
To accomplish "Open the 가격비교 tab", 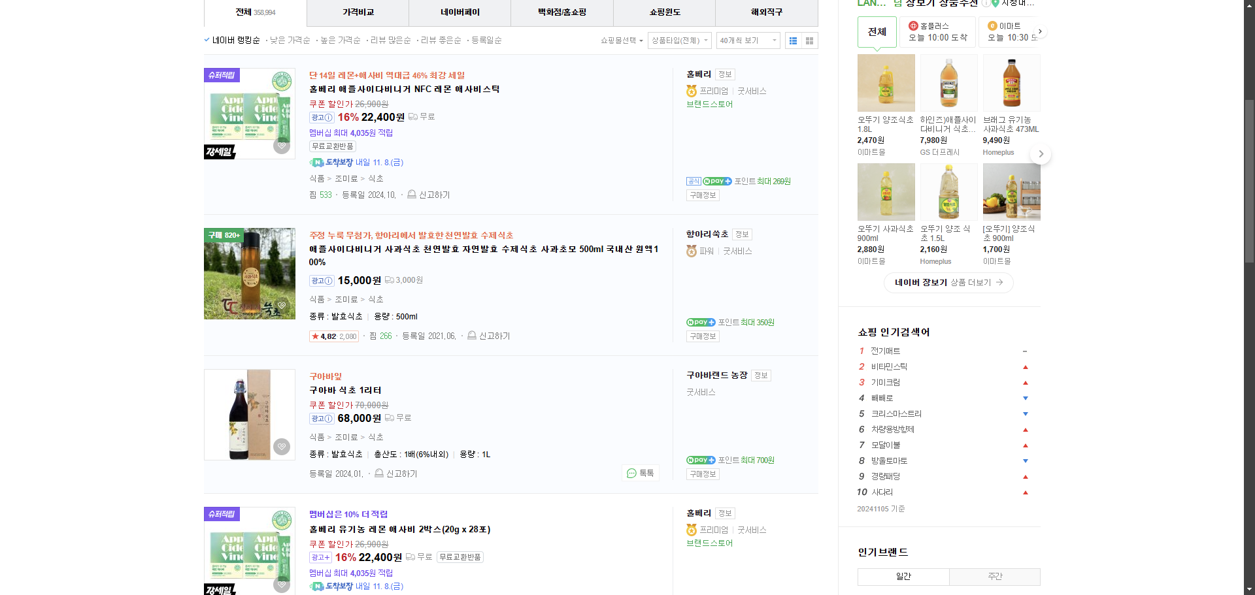I will [358, 12].
